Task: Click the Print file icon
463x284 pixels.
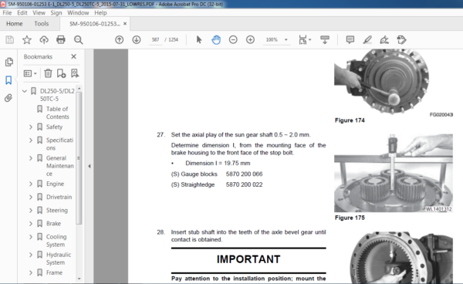Action: [x=61, y=39]
